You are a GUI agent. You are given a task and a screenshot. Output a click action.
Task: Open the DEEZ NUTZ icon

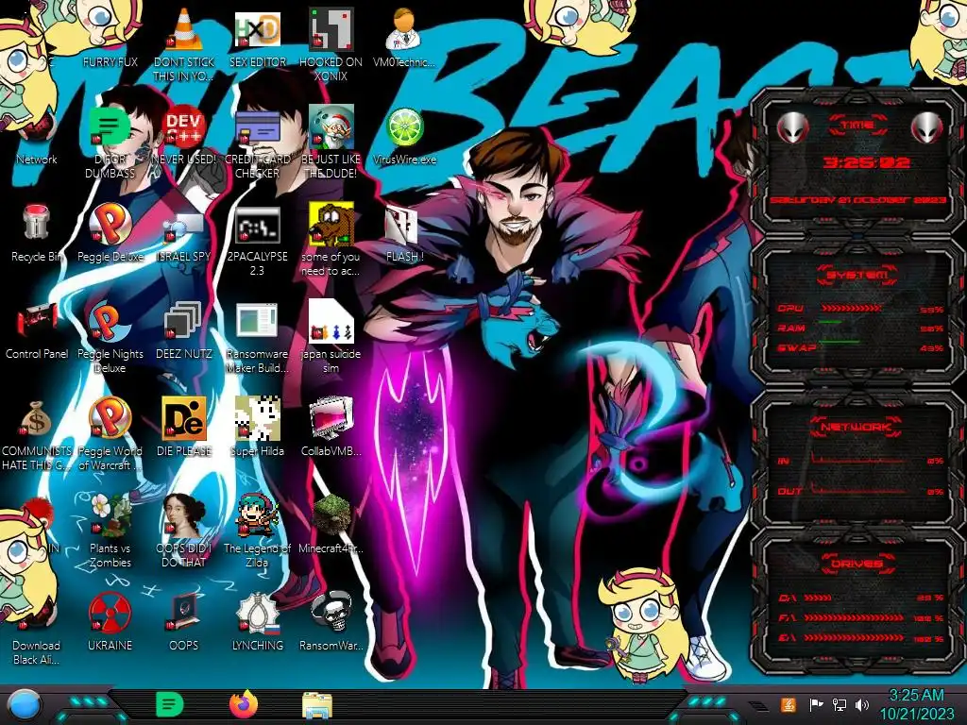(x=184, y=321)
